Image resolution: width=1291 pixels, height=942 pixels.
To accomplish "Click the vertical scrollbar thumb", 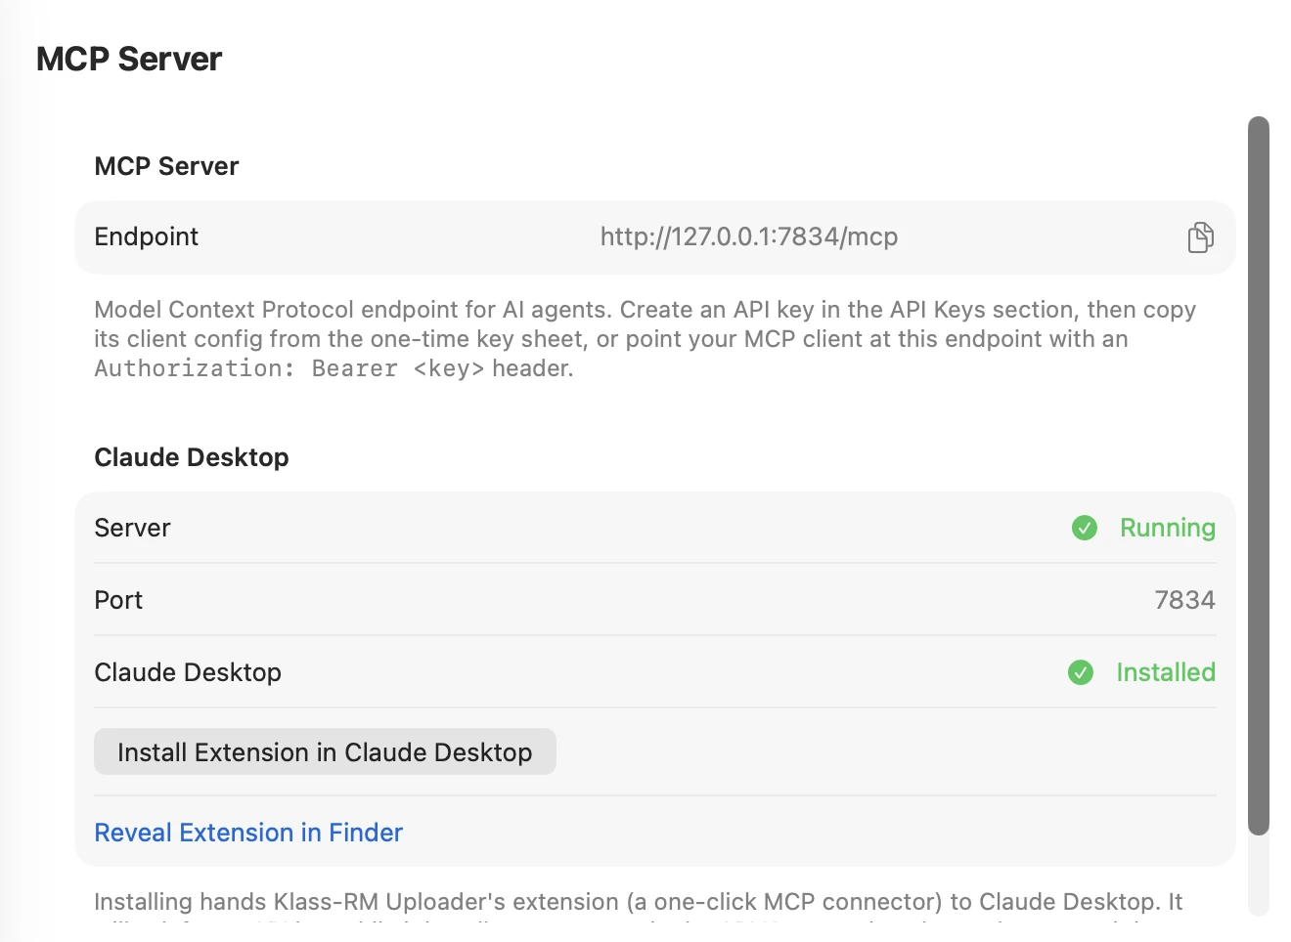I will [x=1259, y=476].
